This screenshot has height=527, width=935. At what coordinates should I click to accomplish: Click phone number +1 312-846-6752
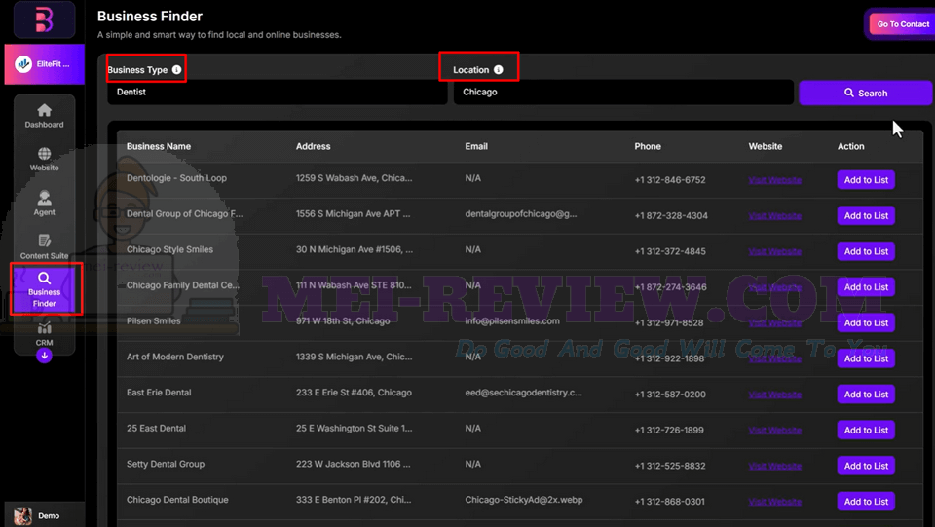point(670,180)
